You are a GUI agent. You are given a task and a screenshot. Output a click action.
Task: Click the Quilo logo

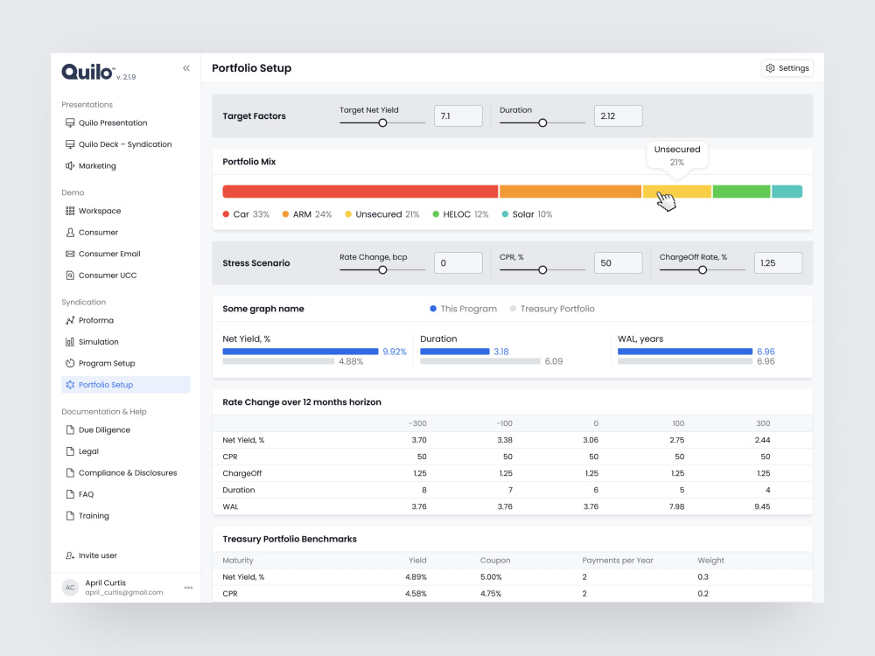click(87, 72)
